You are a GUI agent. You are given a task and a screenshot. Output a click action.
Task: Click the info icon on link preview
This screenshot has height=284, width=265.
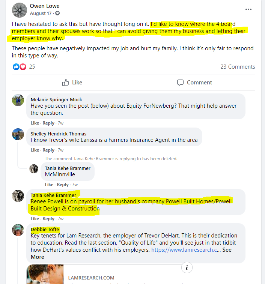(x=187, y=267)
